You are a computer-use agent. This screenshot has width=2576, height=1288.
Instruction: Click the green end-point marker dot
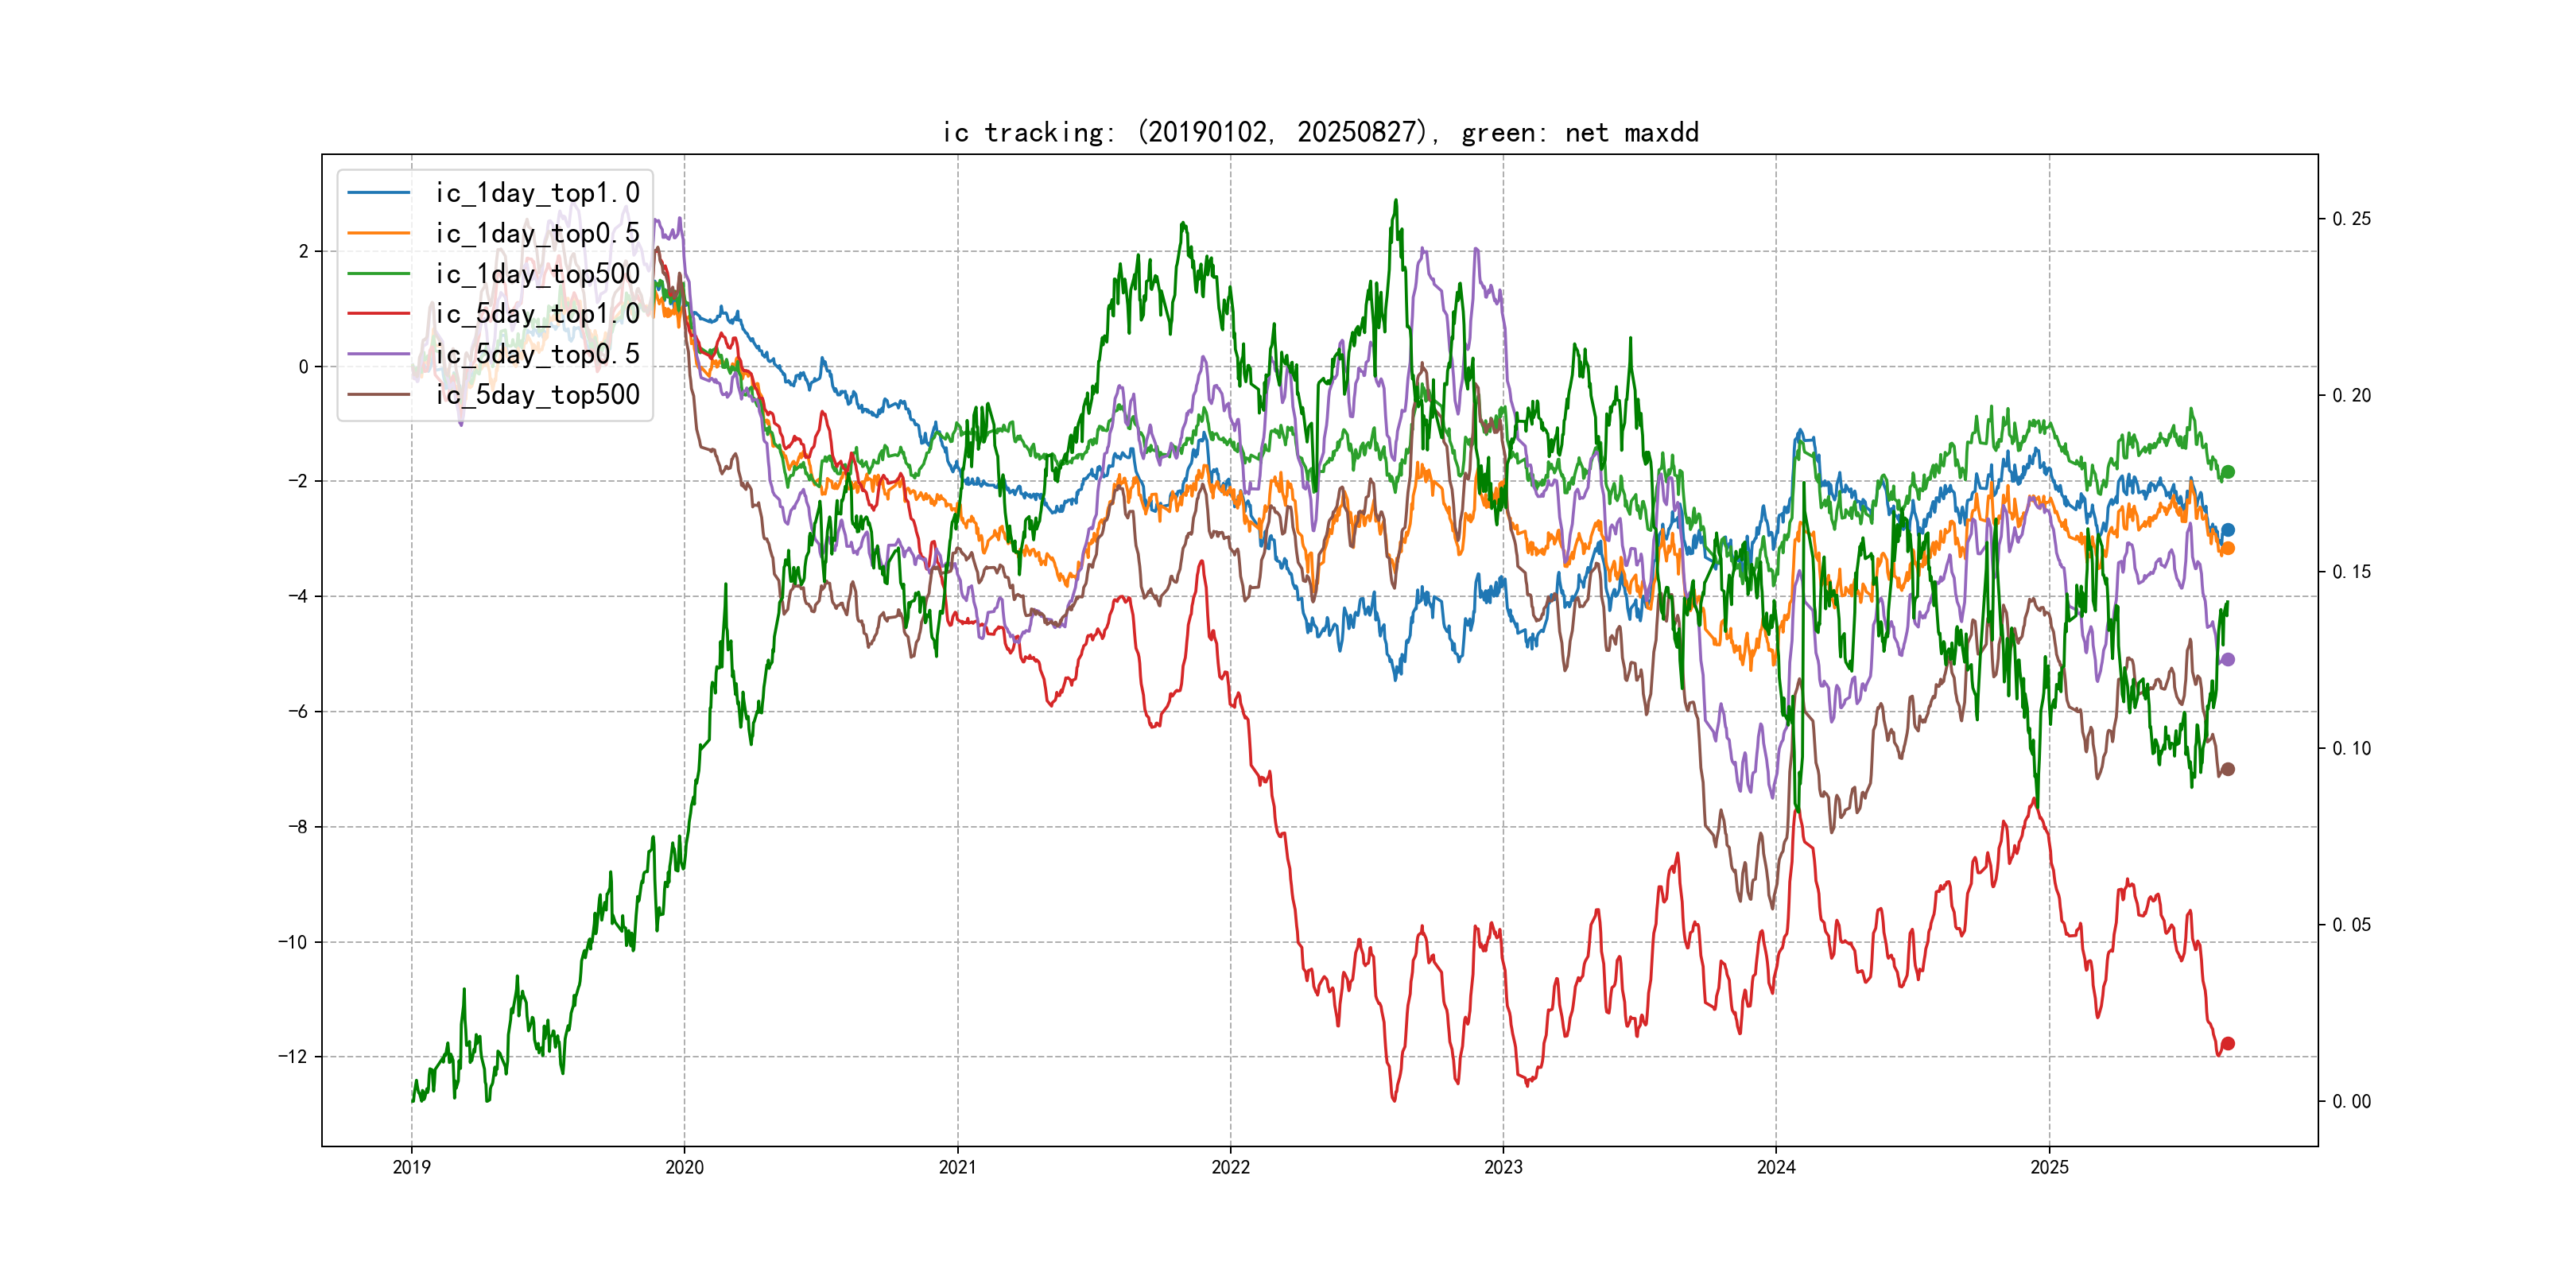(2227, 472)
